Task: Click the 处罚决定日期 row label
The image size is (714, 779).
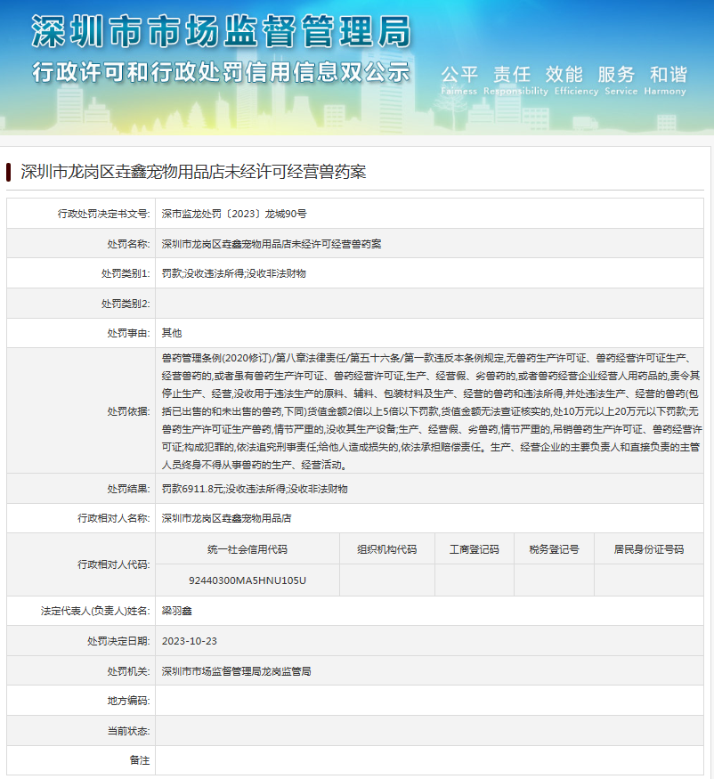Action: (118, 641)
